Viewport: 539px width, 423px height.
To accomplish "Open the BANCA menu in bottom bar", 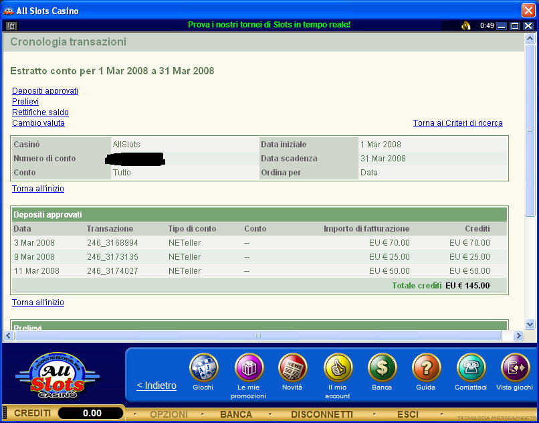I will 236,414.
